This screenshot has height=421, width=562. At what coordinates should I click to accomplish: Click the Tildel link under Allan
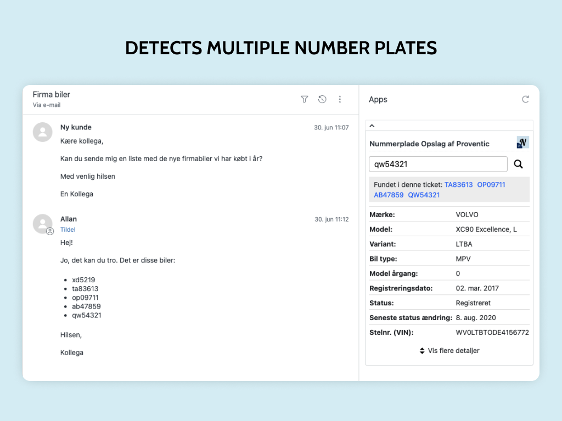68,230
